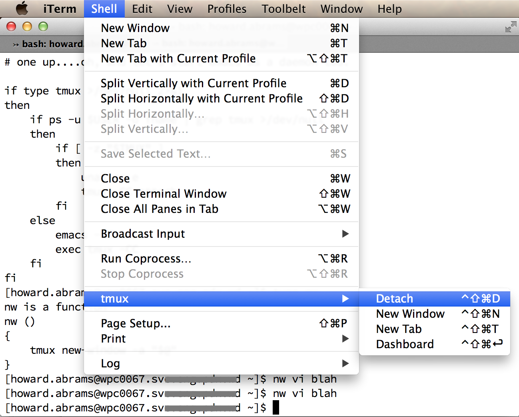Close the open Shell menu in menu bar
The image size is (519, 417).
point(104,8)
